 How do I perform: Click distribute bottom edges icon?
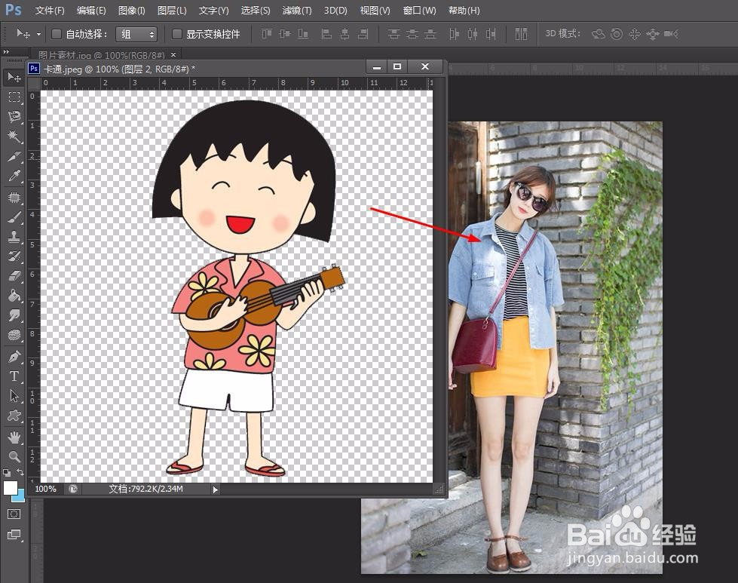430,34
